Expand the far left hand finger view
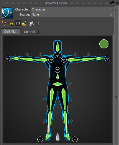The height and width of the screenshot is (145, 119). (8, 59)
